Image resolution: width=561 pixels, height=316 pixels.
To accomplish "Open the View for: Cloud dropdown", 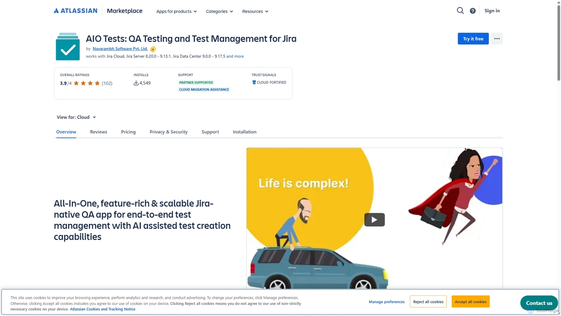I will 76,117.
